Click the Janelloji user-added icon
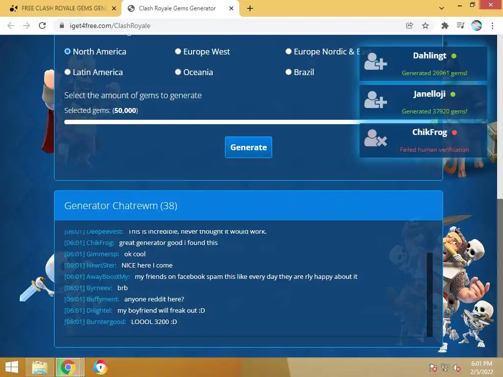Viewport: 503px width, 377px height. click(375, 100)
